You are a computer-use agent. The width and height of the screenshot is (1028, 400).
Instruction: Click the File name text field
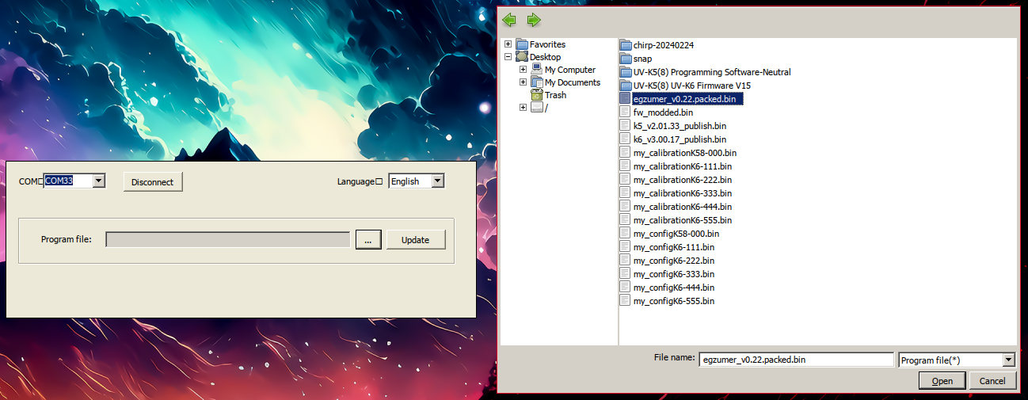pyautogui.click(x=796, y=360)
